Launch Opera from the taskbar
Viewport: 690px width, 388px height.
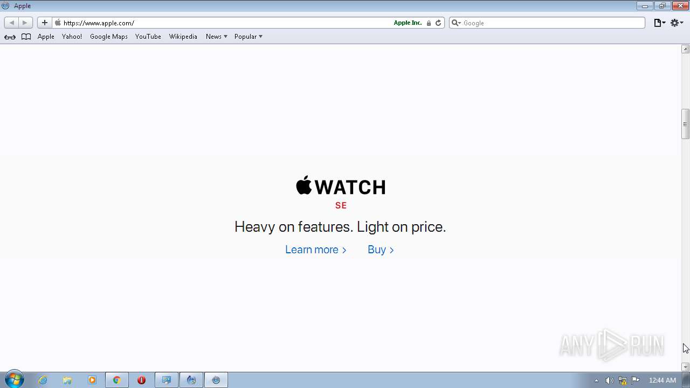click(142, 380)
